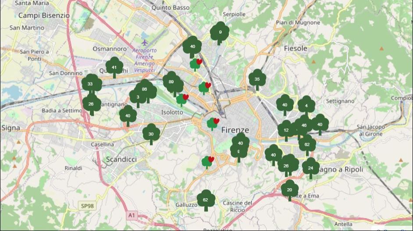The width and height of the screenshot is (413, 231).
Task: Open the southernmost heart tree marker
Action: pos(207,162)
